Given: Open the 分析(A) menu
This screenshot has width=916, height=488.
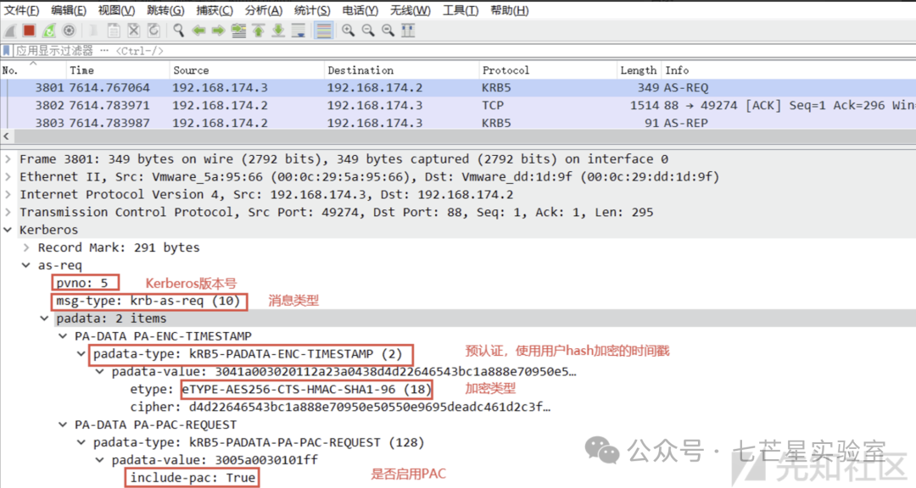Looking at the screenshot, I should click(x=264, y=10).
